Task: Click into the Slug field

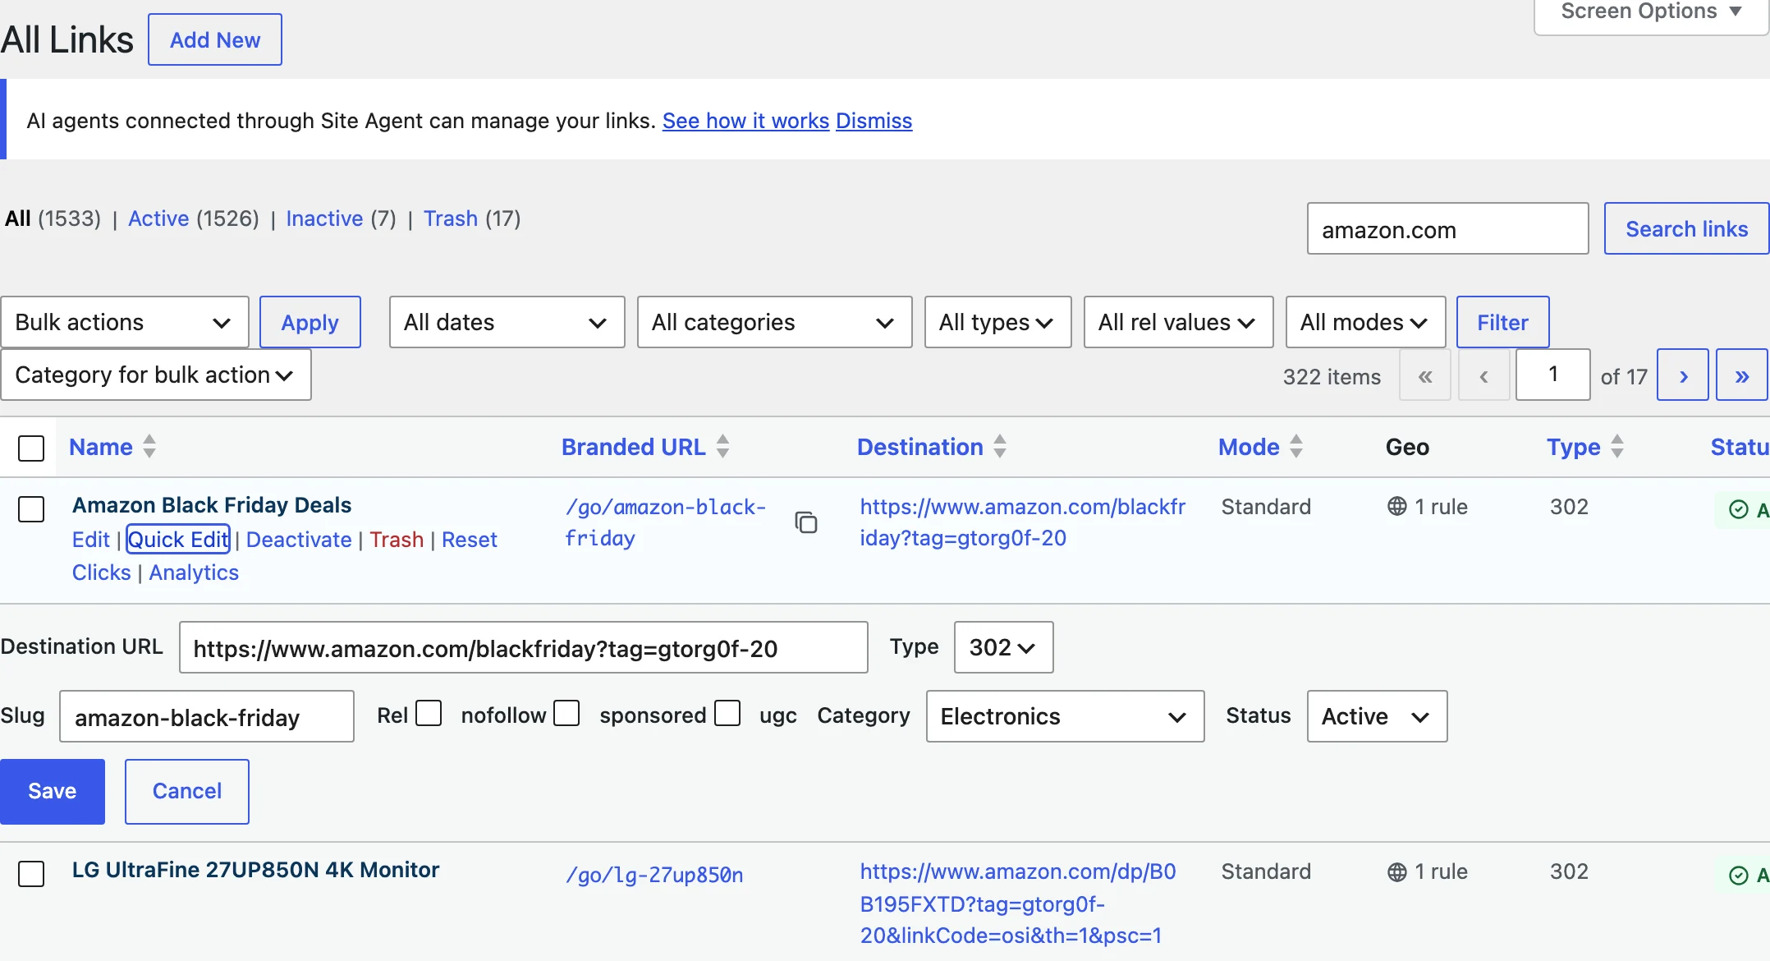Action: 207,716
